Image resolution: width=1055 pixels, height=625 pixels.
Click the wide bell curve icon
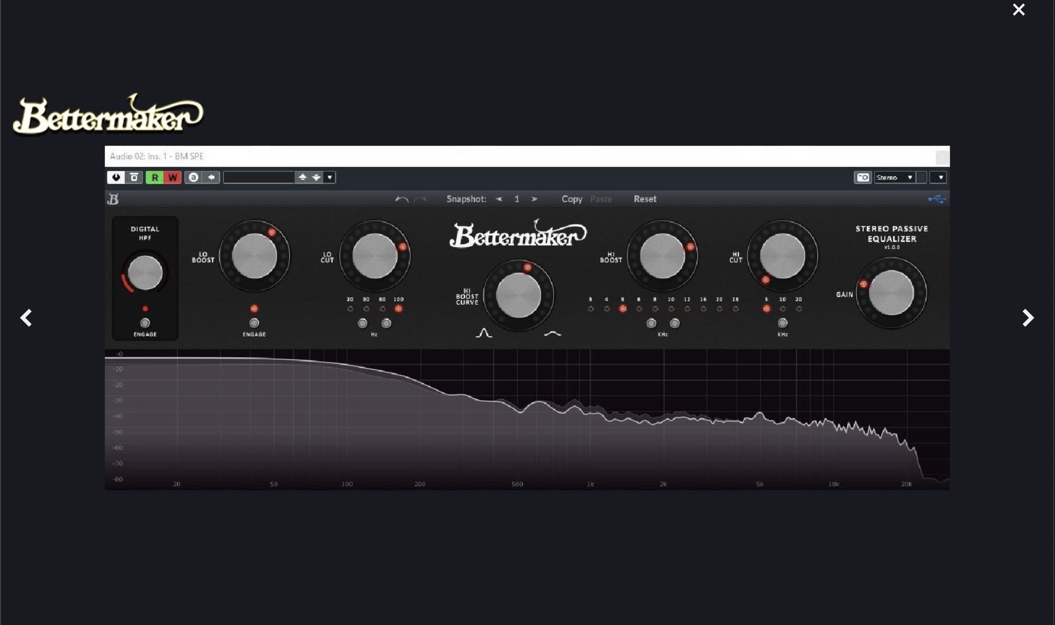(552, 334)
